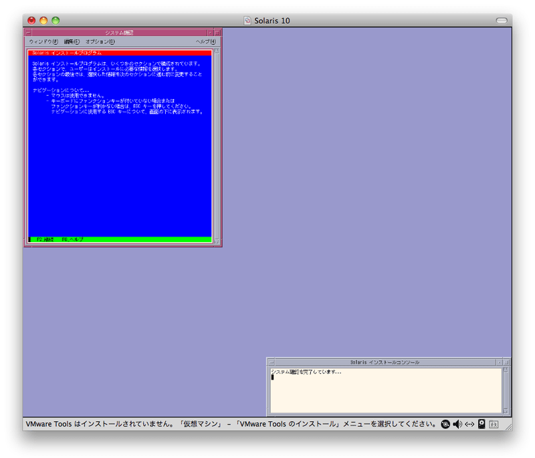Image resolution: width=535 pixels, height=458 pixels.
Task: Click F2_継続 in the green bar
Action: 45,239
